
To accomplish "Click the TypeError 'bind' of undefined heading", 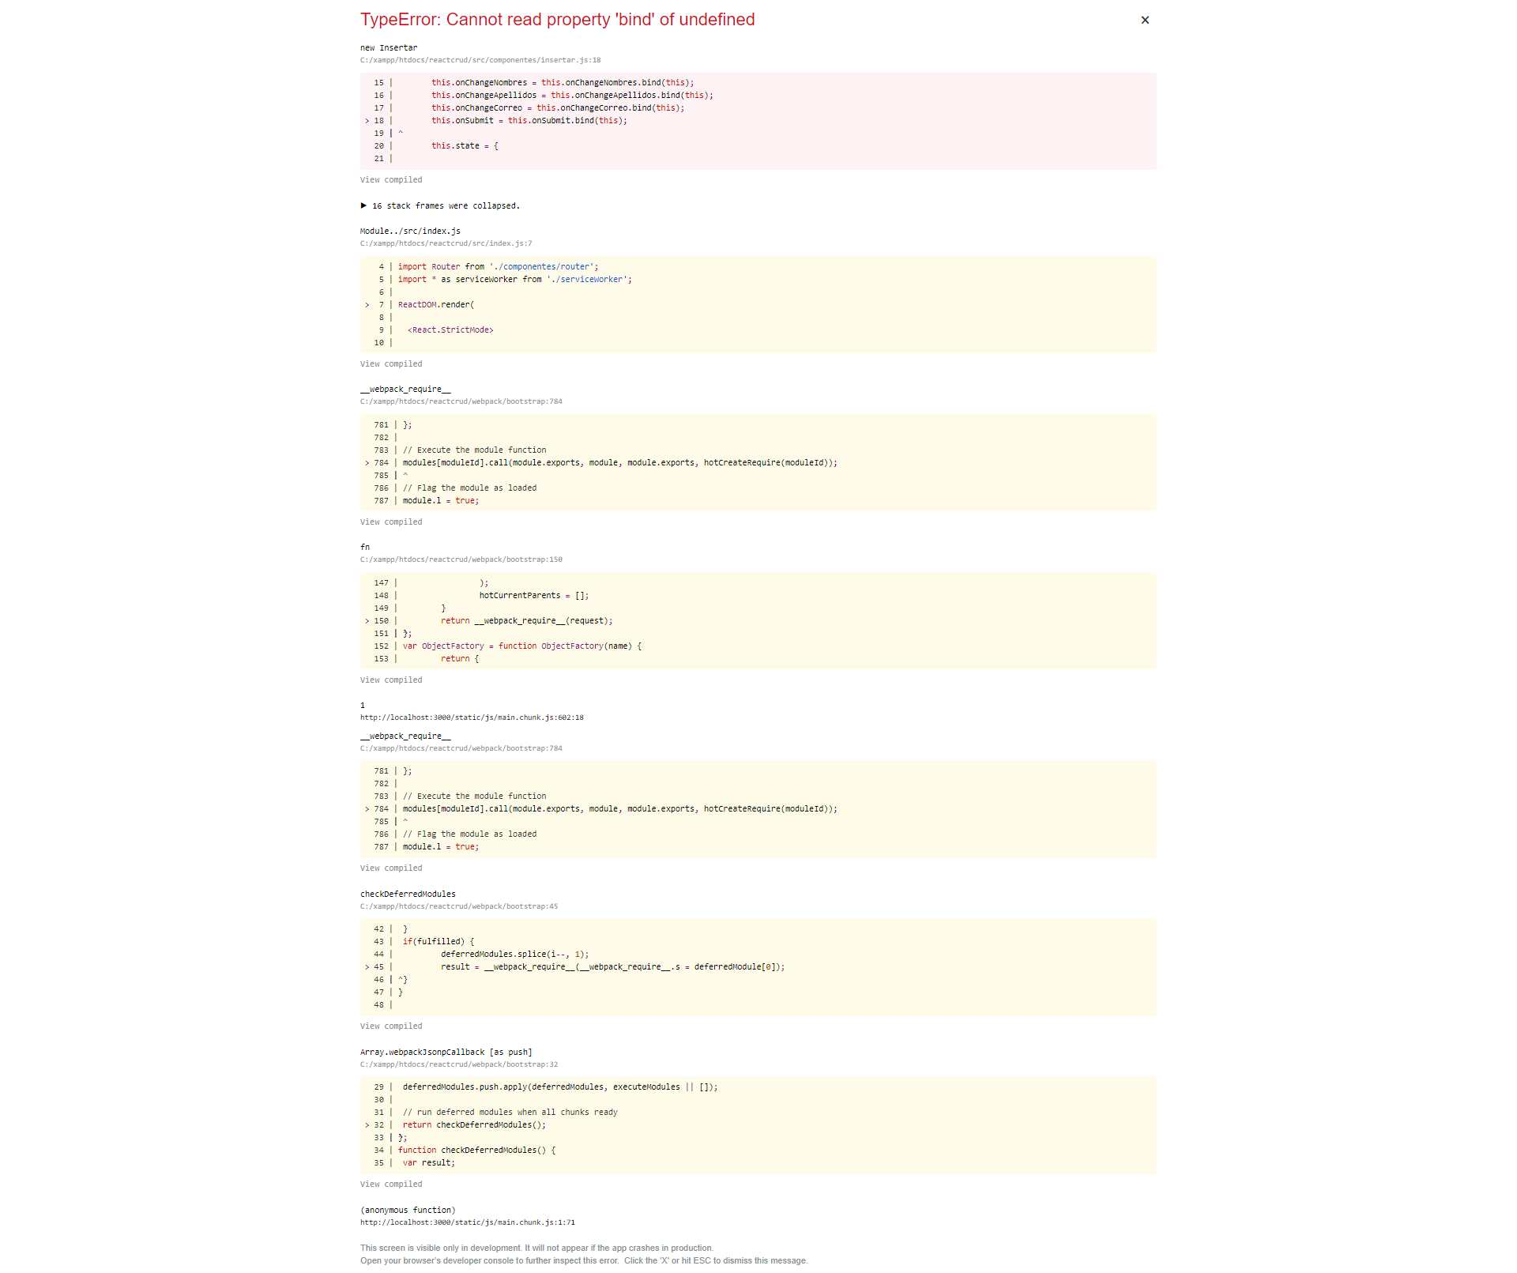I will 558,20.
